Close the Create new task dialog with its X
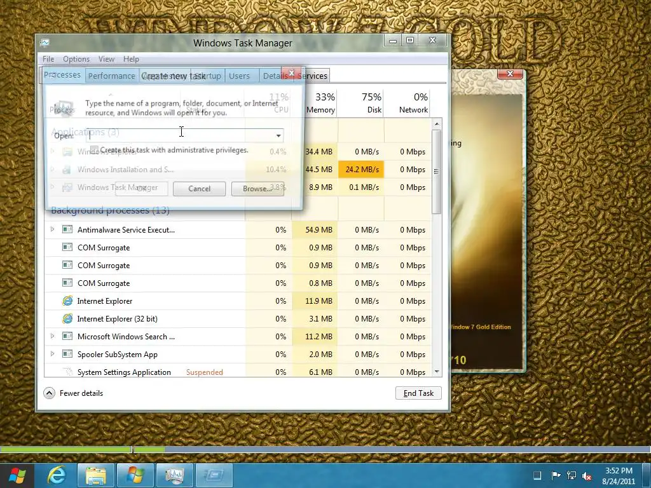Viewport: 651px width, 488px height. [291, 73]
